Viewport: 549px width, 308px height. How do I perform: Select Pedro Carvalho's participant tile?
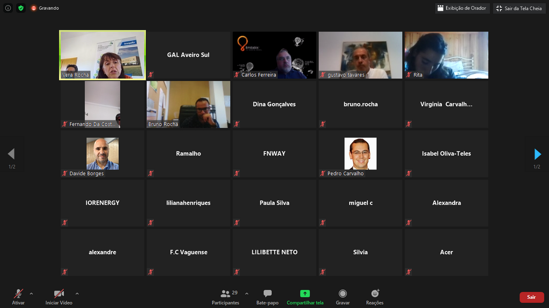click(x=360, y=153)
